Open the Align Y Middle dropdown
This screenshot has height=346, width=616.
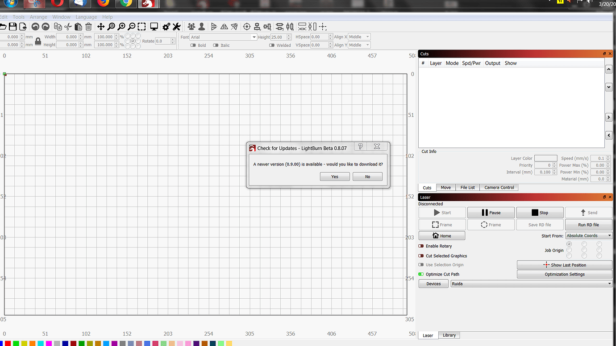click(359, 45)
